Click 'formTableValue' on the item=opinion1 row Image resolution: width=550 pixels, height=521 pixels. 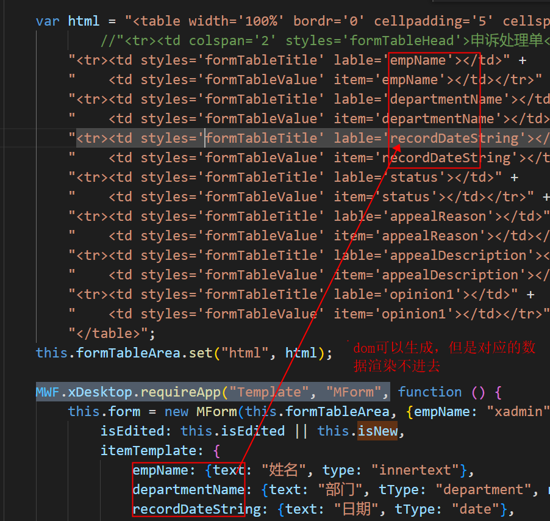coord(261,314)
